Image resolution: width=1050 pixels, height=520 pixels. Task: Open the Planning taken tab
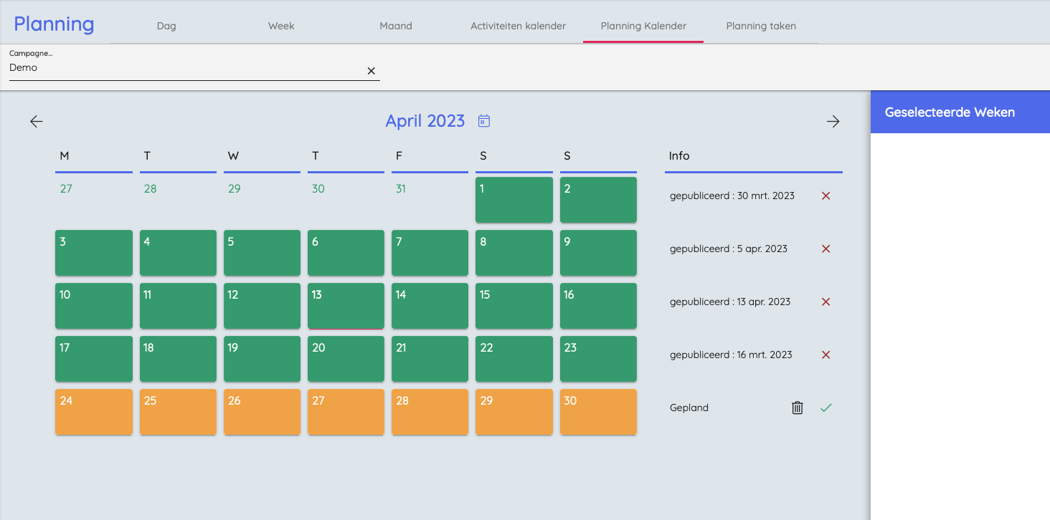pyautogui.click(x=761, y=26)
